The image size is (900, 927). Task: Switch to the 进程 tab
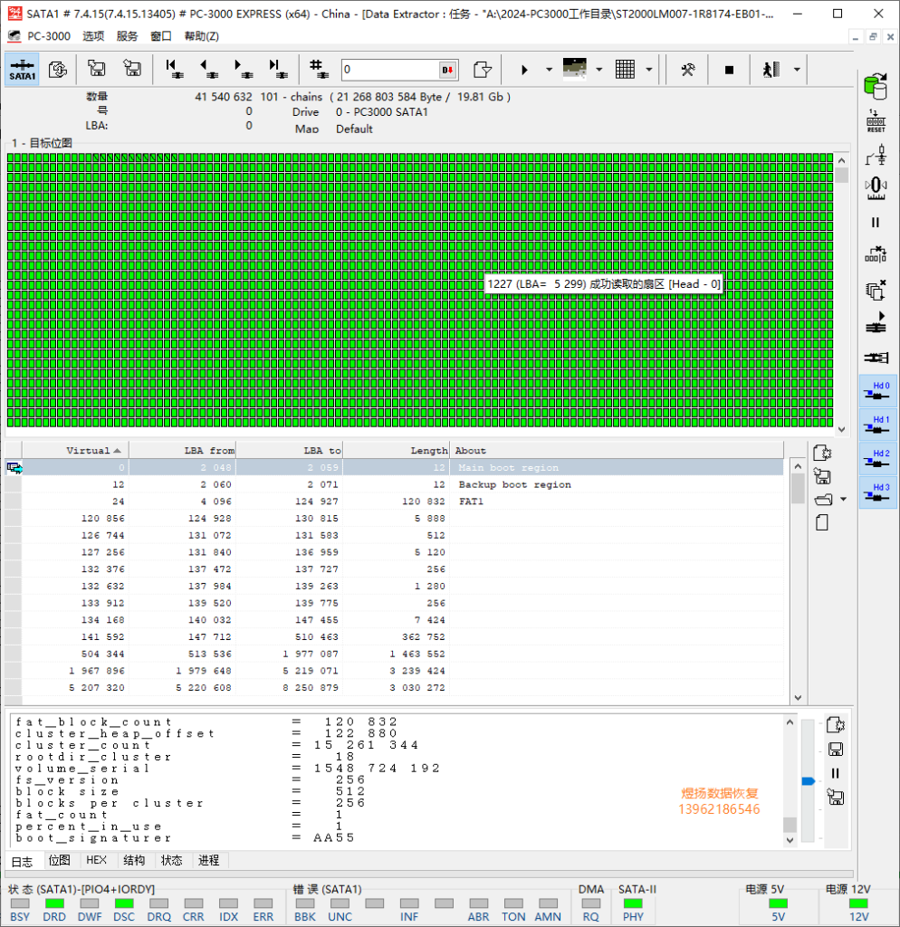[209, 860]
